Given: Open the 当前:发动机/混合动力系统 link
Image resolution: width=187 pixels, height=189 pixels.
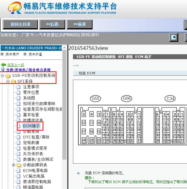Looking at the screenshot, I should pos(28,70).
